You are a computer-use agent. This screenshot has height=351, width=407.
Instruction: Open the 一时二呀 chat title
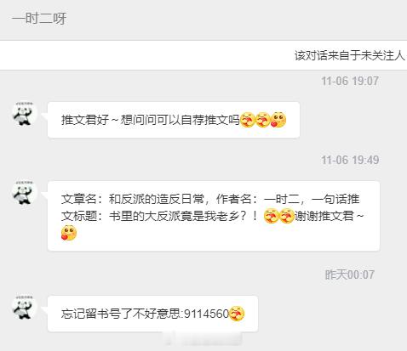pos(39,19)
